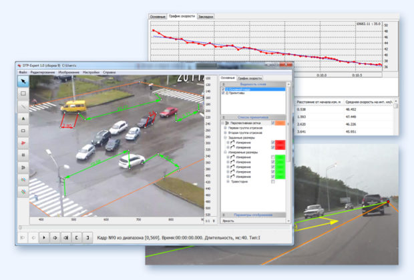Click the collapse icon of Параметры отображения header

(x=224, y=215)
